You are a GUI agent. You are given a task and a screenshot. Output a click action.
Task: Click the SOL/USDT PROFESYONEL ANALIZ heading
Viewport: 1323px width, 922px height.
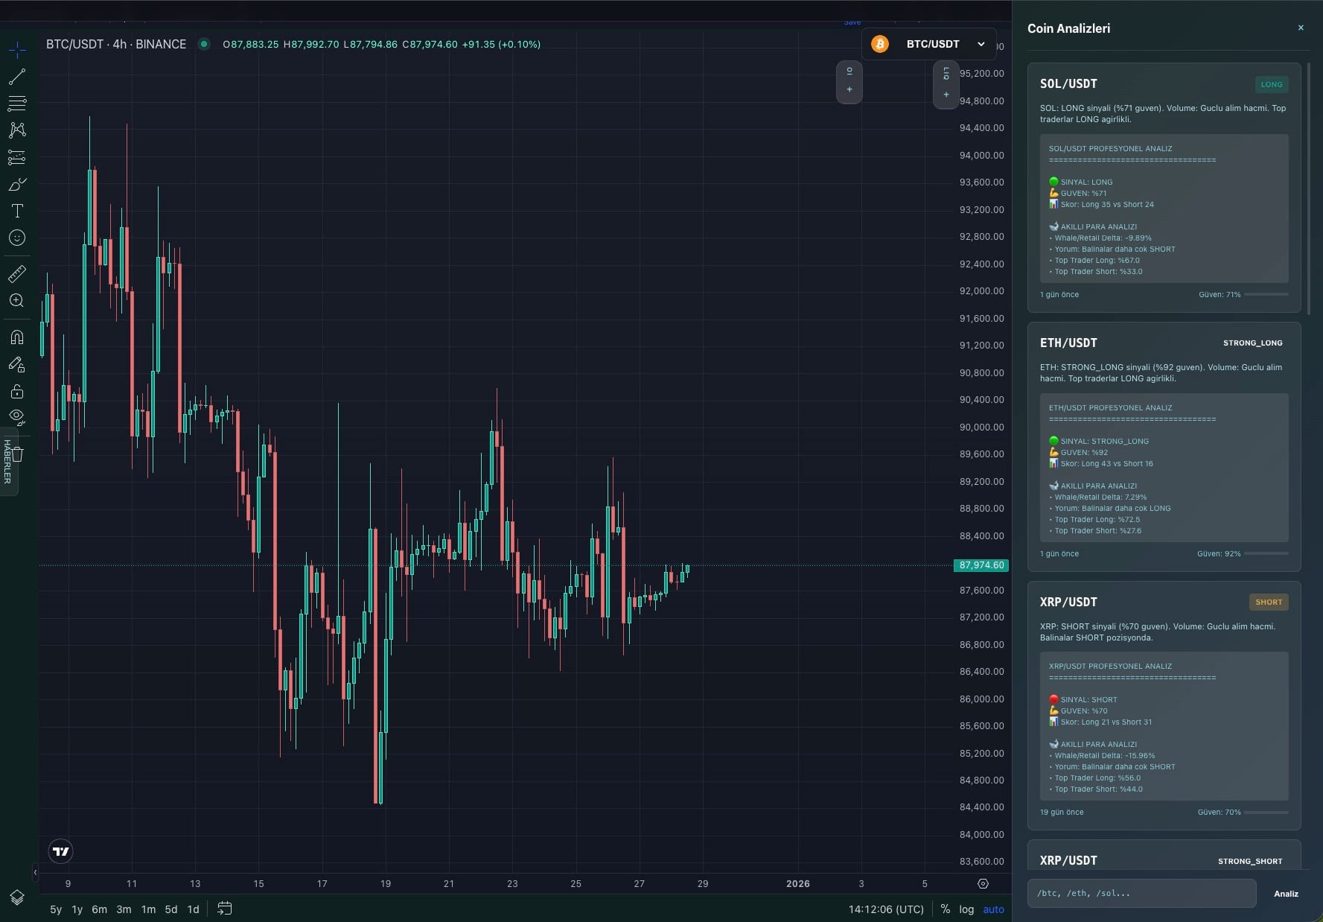(x=1110, y=149)
